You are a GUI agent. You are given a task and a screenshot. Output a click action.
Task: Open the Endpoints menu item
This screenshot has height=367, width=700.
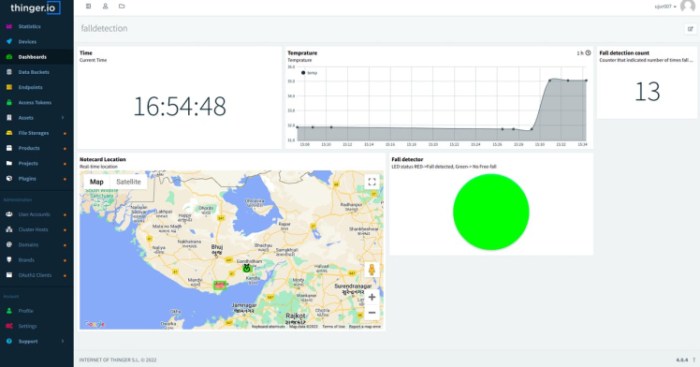[36, 87]
